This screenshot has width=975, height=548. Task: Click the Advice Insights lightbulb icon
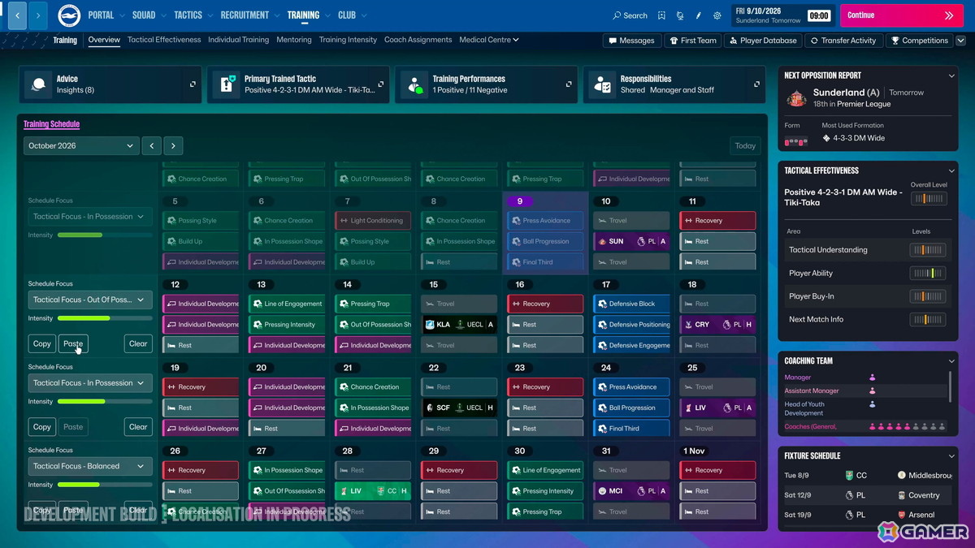(x=38, y=84)
